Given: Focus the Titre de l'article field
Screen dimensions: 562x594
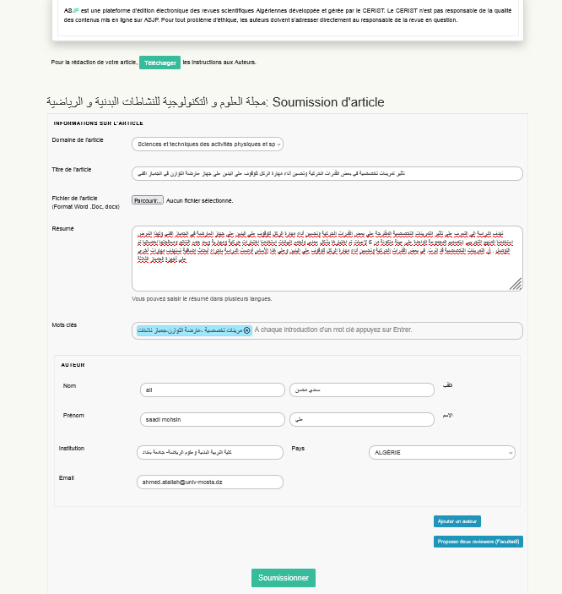Looking at the screenshot, I should [x=327, y=173].
